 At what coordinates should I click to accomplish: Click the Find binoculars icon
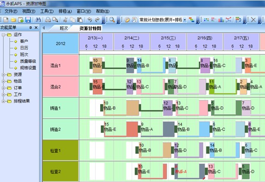(38, 20)
